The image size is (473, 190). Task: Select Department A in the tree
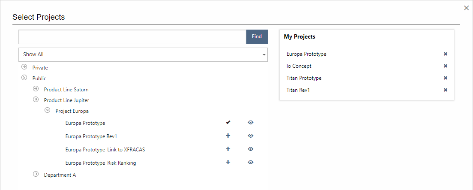[x=60, y=175]
